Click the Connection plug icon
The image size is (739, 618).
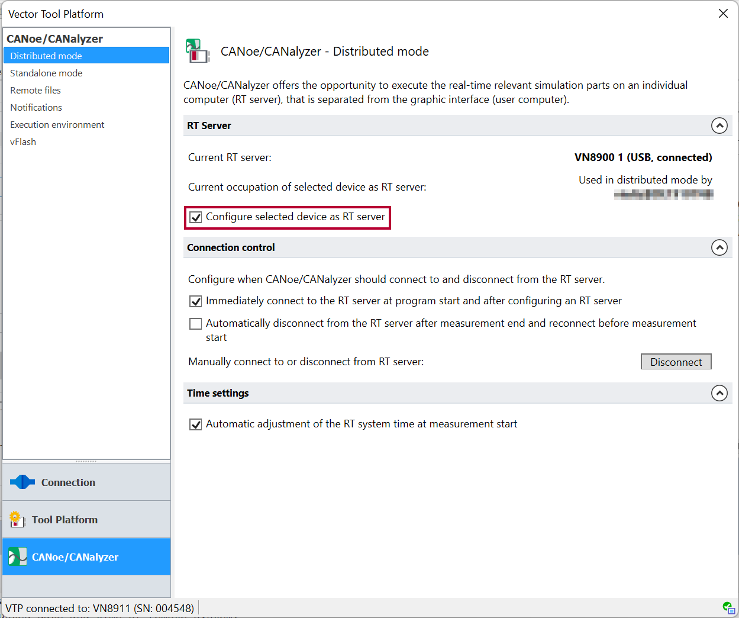click(x=22, y=482)
